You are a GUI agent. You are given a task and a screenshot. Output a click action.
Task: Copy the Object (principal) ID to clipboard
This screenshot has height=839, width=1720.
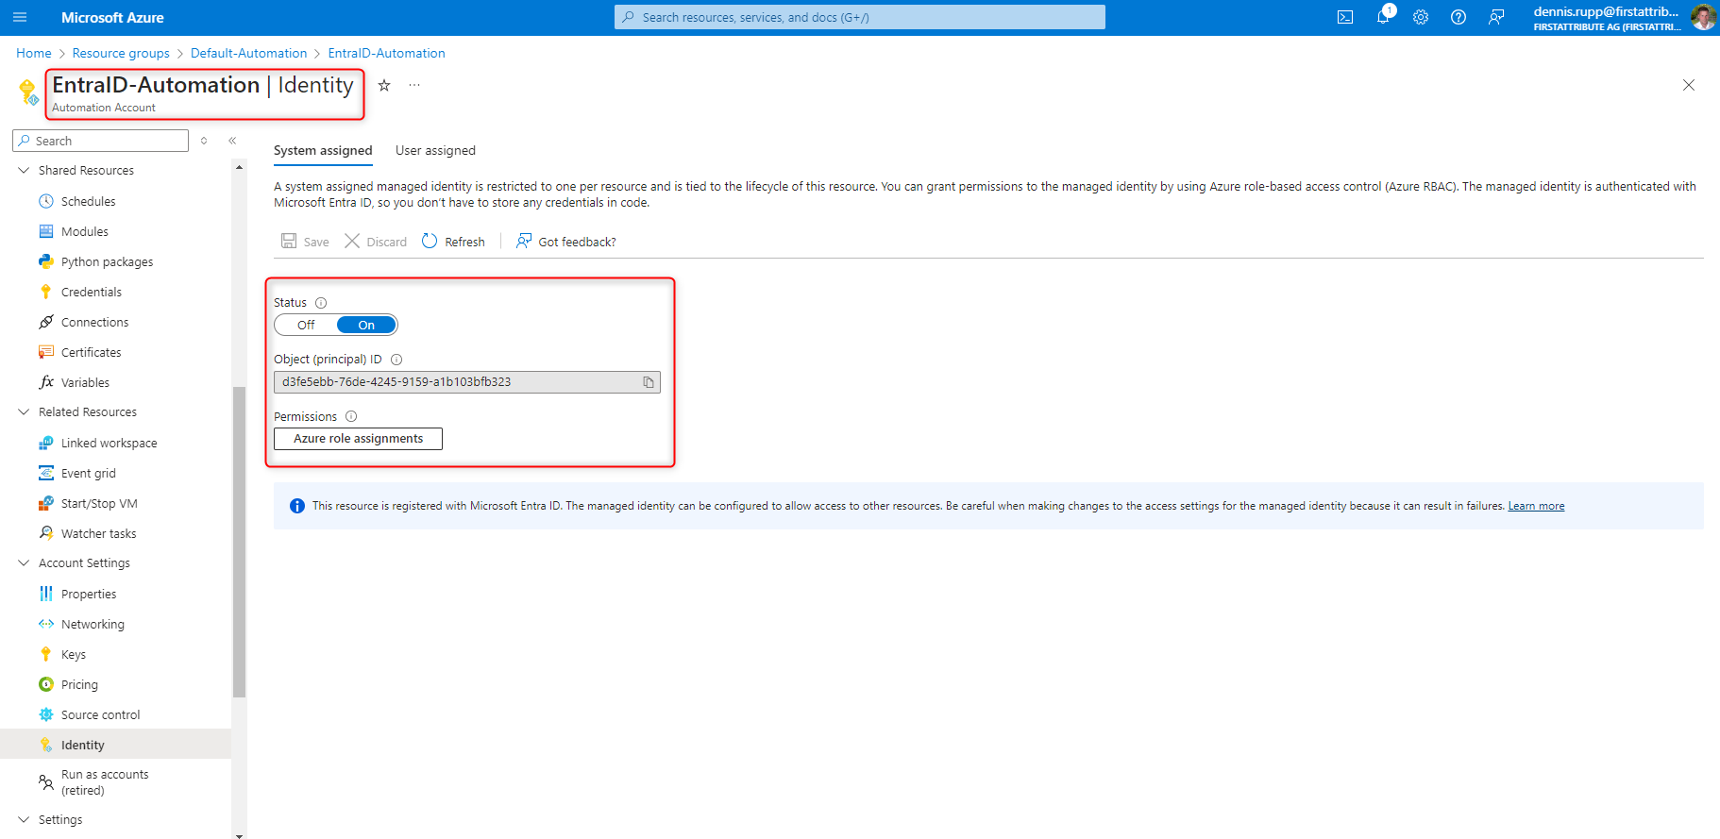pos(649,382)
